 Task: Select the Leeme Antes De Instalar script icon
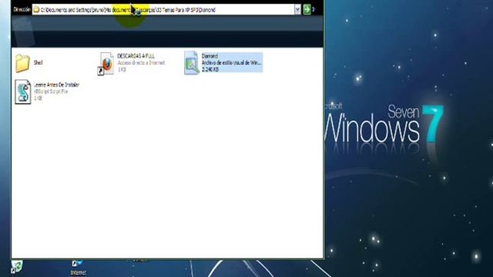[x=23, y=92]
